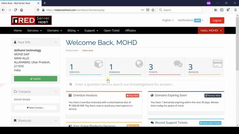Open the 1 Services stat tile
239x134 pixels.
pyautogui.click(x=86, y=67)
